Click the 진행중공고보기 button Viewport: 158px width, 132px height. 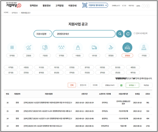[x=110, y=85]
